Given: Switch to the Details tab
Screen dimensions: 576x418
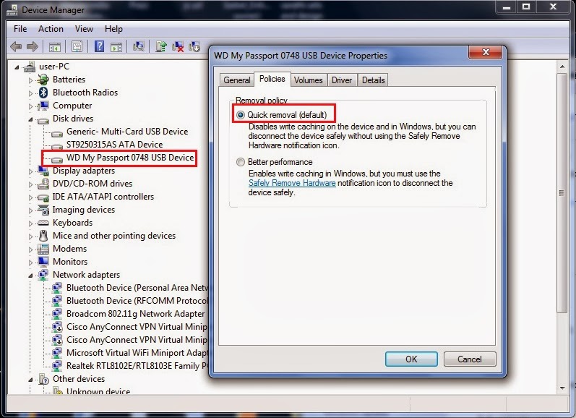Looking at the screenshot, I should point(373,80).
